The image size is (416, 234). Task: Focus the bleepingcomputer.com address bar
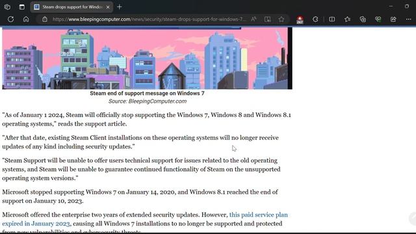click(149, 19)
